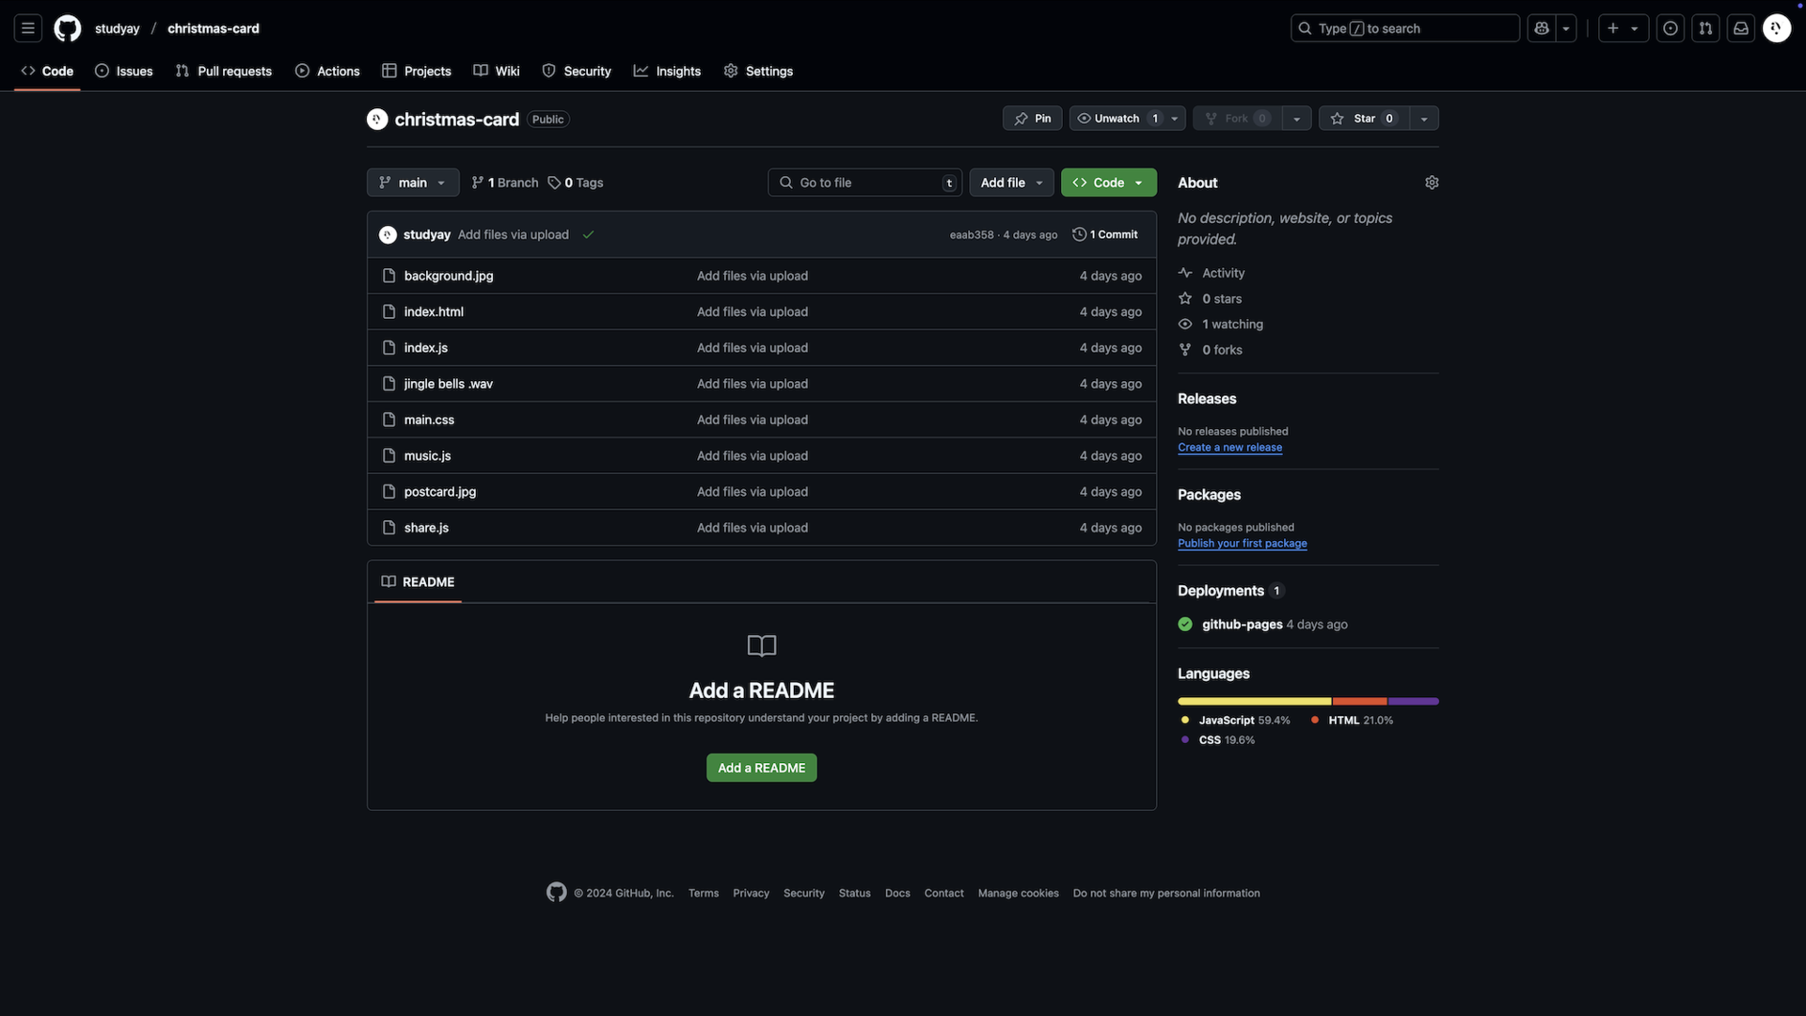The image size is (1806, 1016).
Task: Open the Security tab
Action: [x=577, y=71]
